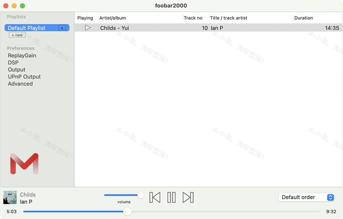This screenshot has width=343, height=219.
Task: Skip to the next track
Action: [x=188, y=197]
